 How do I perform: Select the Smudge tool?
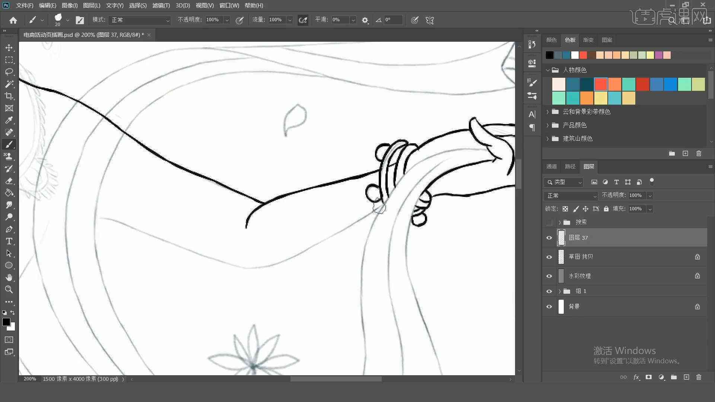point(9,205)
